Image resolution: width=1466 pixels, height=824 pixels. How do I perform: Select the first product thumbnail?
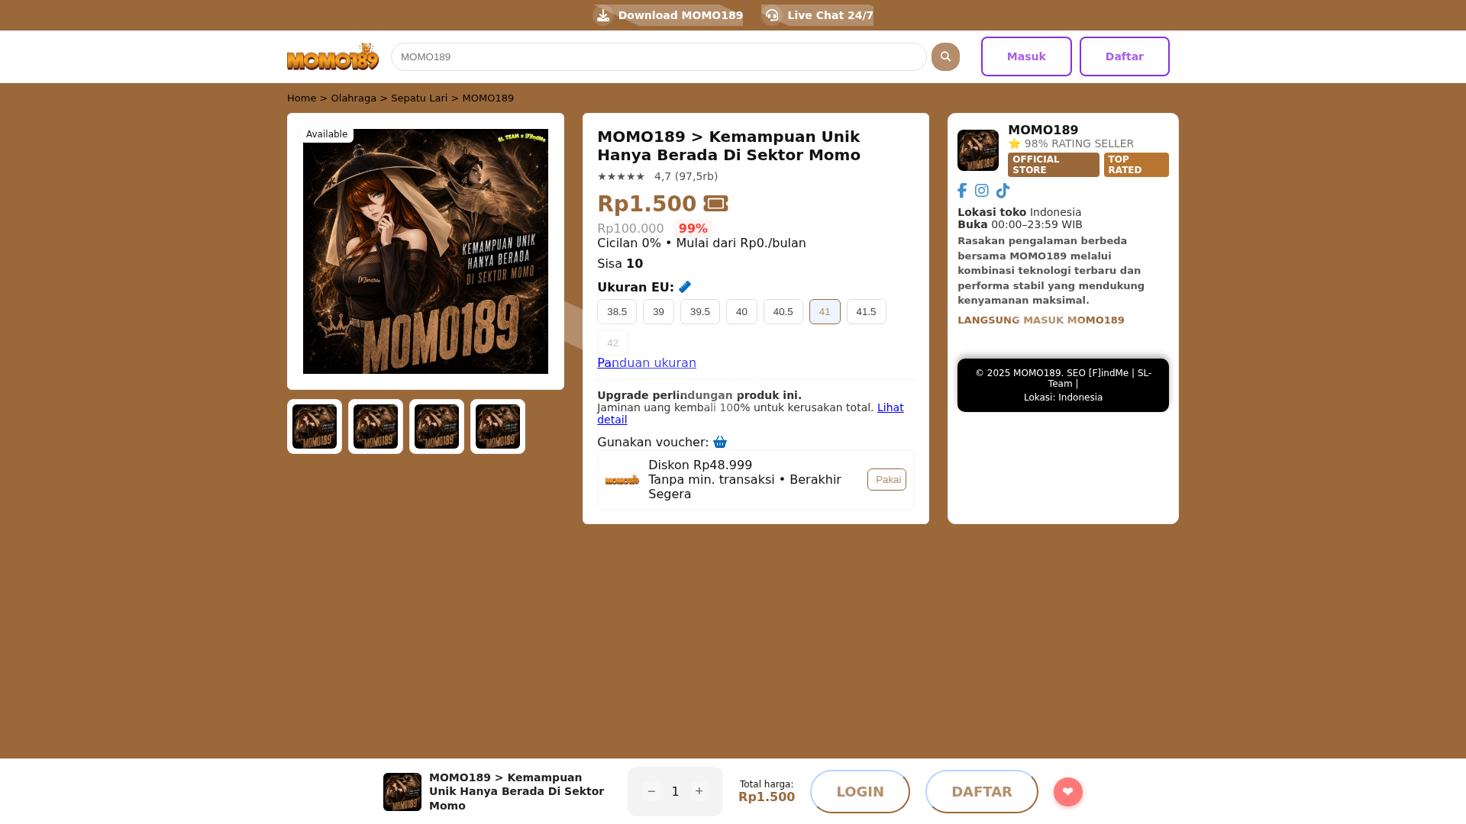pyautogui.click(x=315, y=426)
